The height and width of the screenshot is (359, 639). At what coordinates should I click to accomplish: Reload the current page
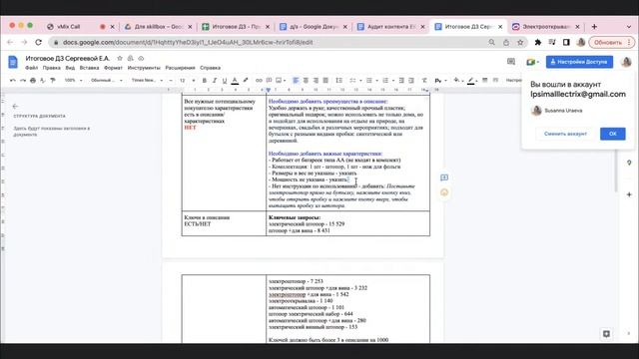point(38,42)
